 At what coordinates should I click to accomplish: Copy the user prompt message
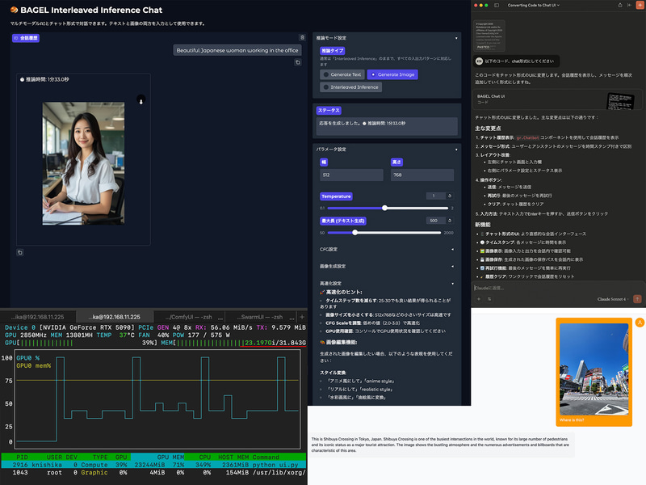click(x=297, y=62)
